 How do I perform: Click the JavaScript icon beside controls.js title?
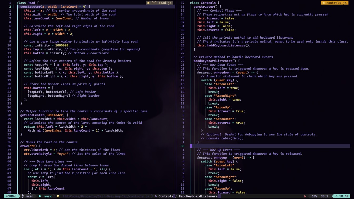click(323, 3)
